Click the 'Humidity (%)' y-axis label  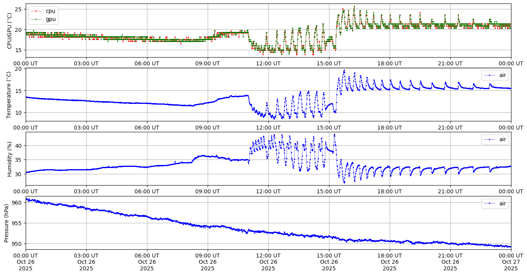[10, 159]
